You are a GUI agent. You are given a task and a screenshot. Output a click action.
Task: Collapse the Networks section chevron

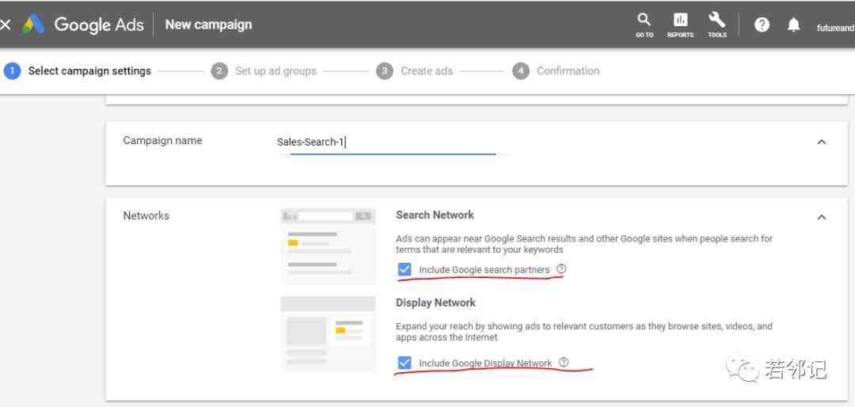click(821, 217)
